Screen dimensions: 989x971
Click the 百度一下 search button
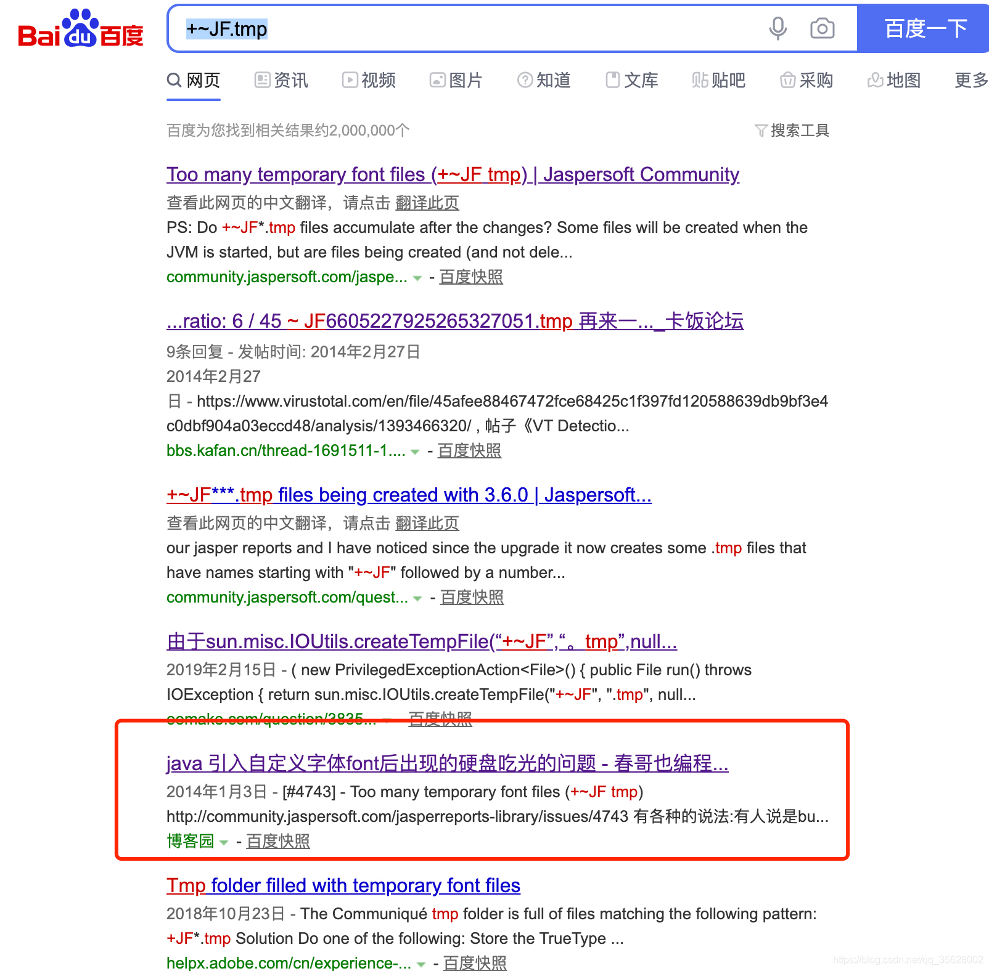924,28
